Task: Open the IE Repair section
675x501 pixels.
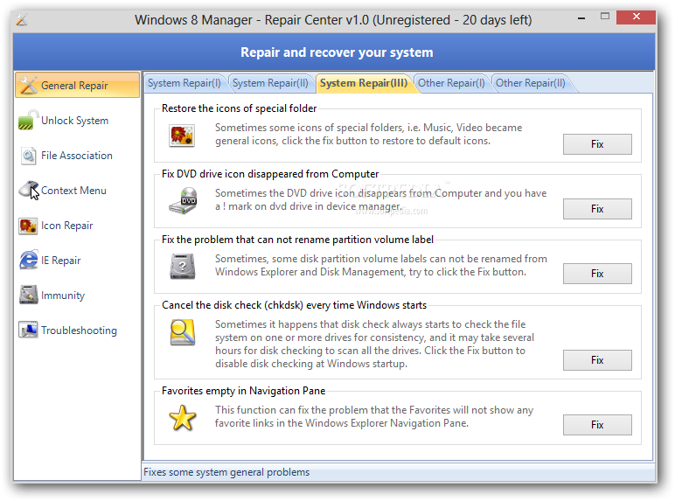Action: click(x=78, y=261)
